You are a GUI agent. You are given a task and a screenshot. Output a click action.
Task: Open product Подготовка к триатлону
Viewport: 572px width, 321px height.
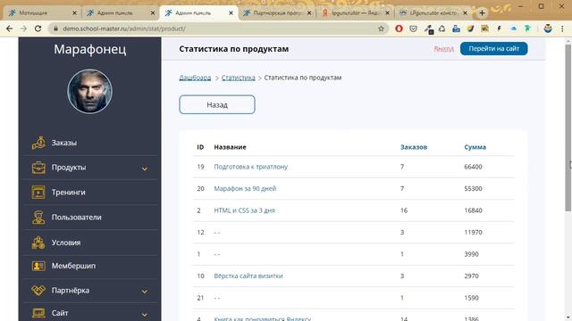click(250, 167)
